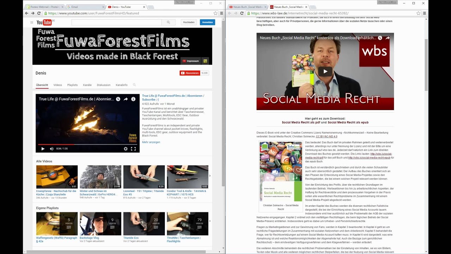Open the Kanäle channel tab
Screen dimensions: 451x254
click(87, 85)
